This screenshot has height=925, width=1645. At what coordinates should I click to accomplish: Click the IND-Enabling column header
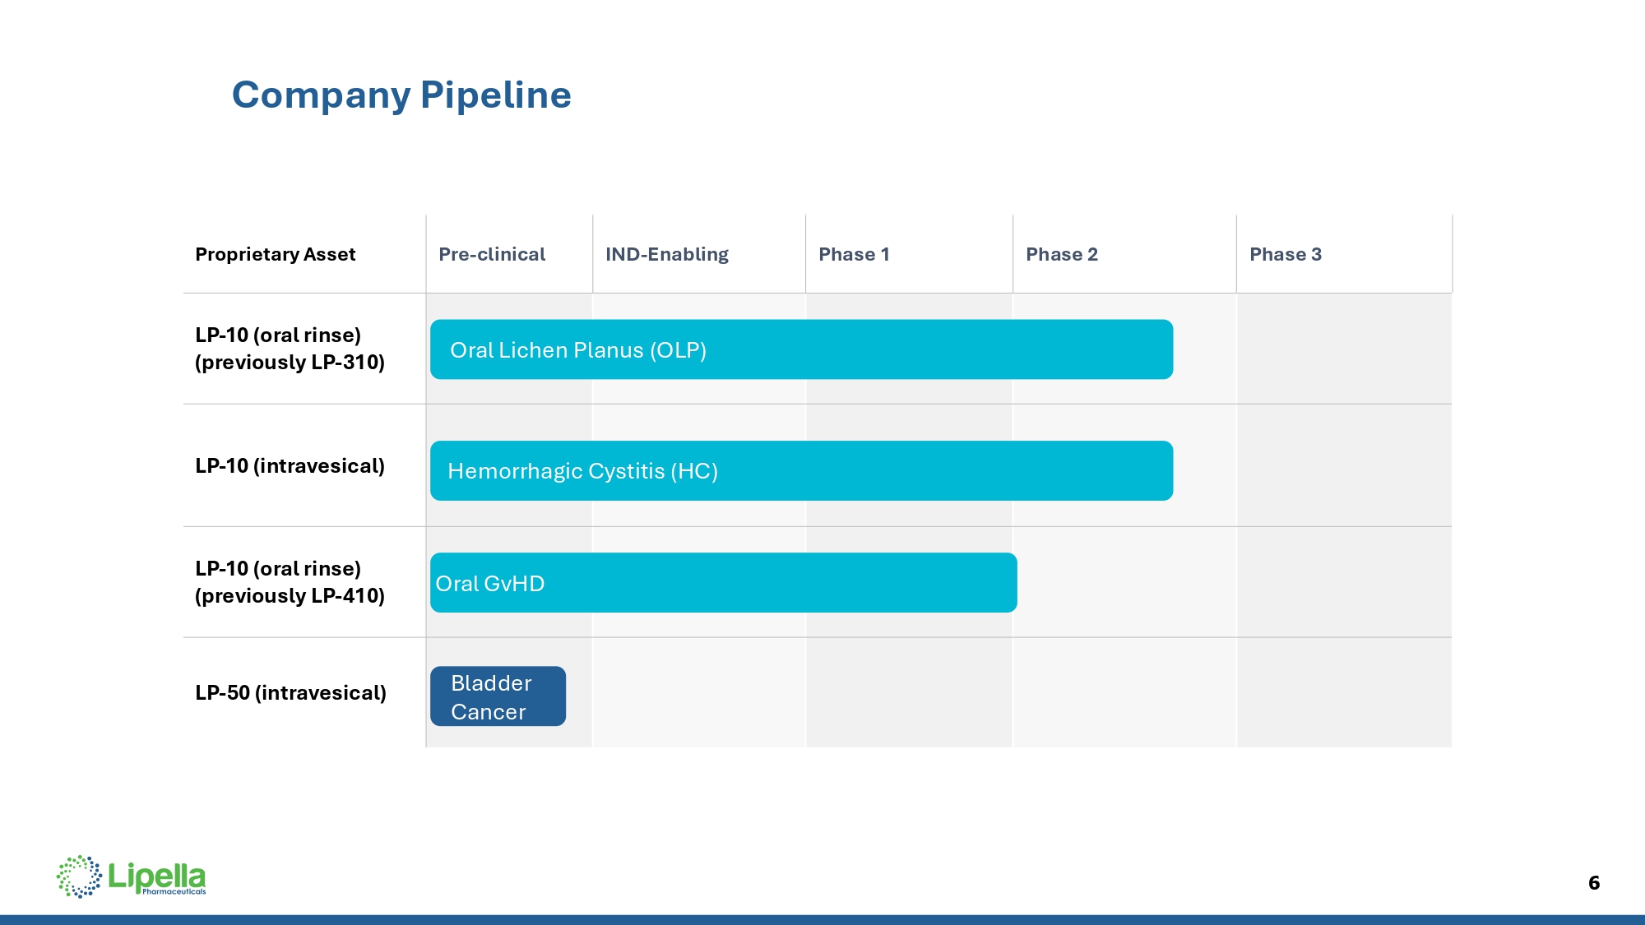coord(667,255)
